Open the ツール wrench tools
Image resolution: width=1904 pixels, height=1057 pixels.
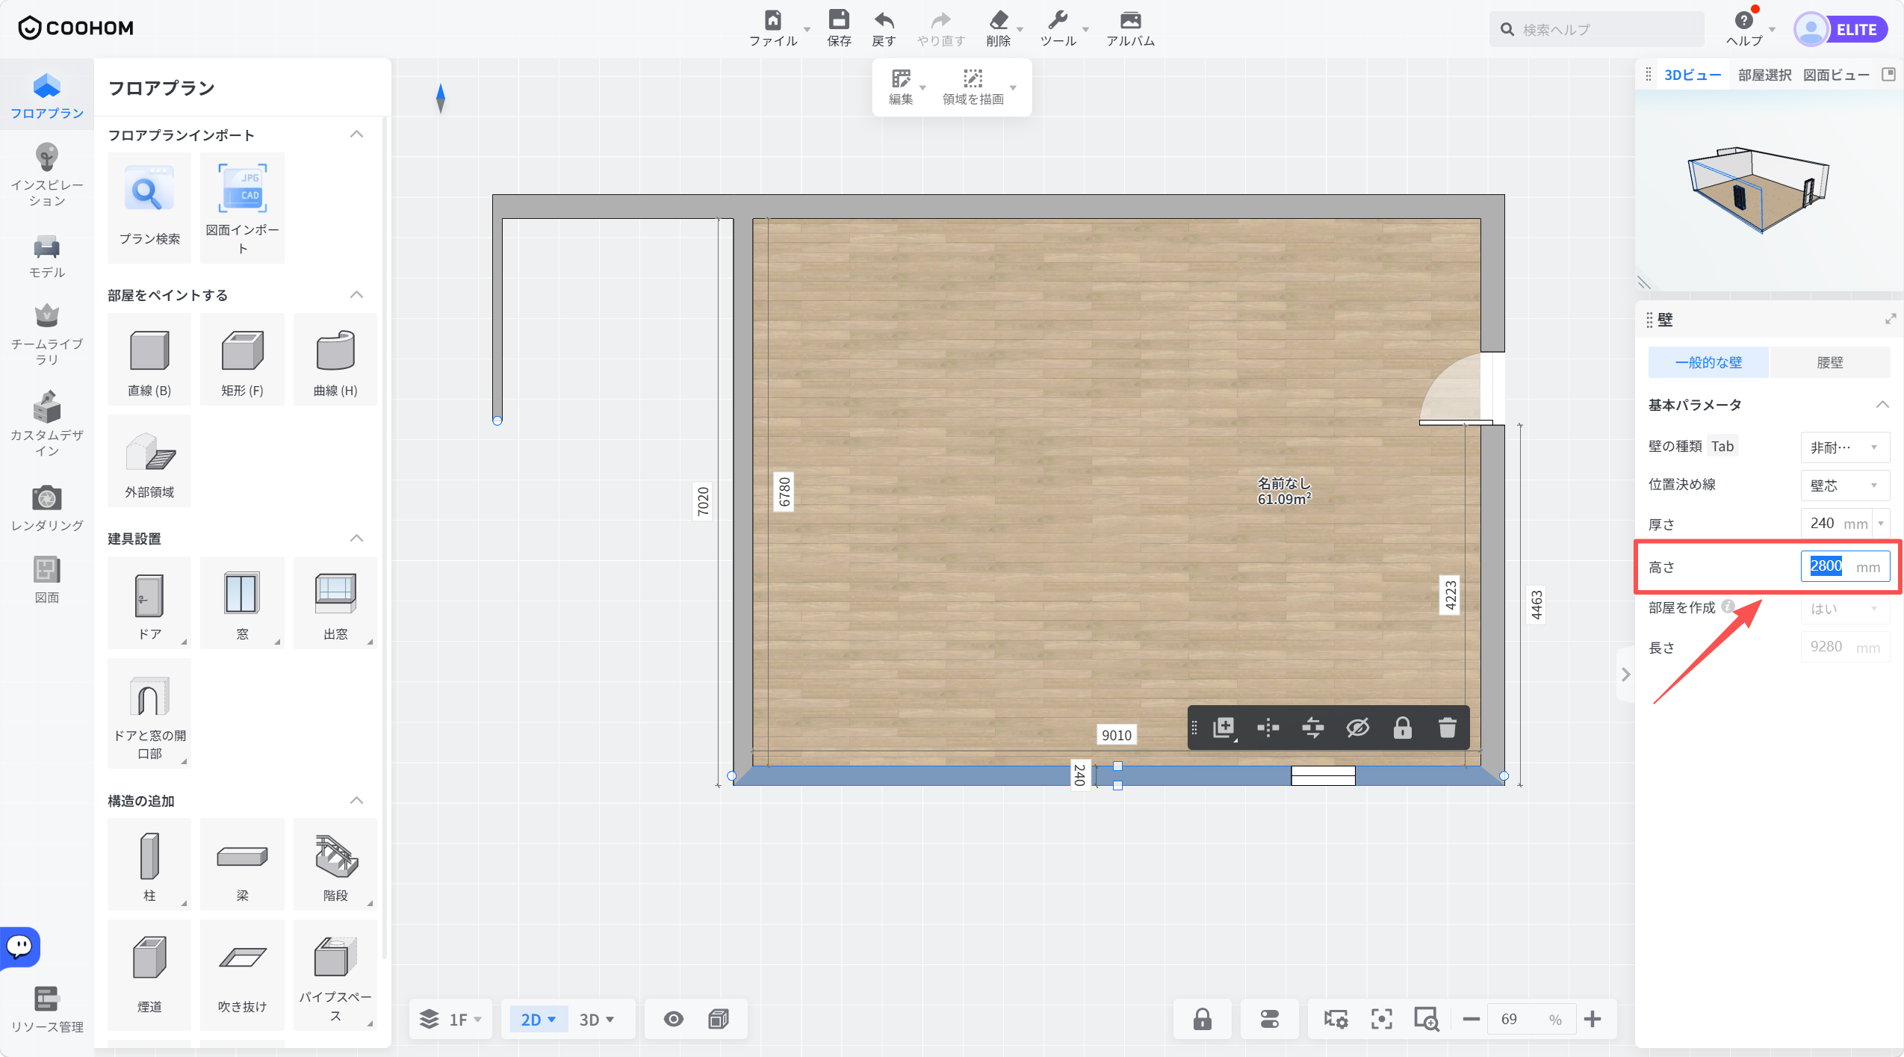(1058, 20)
